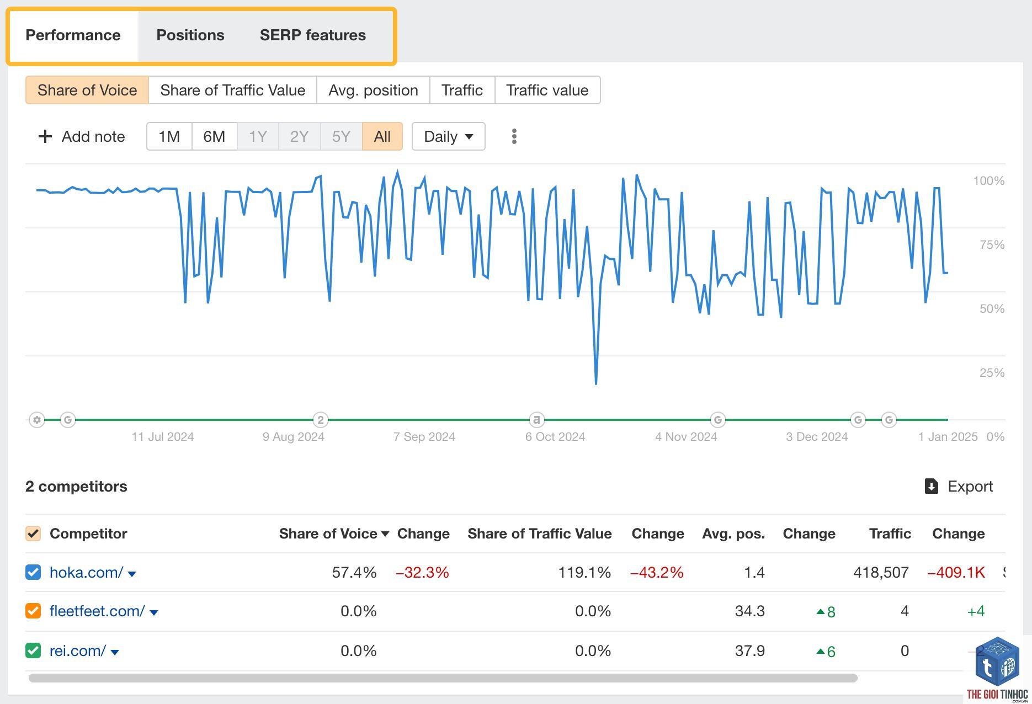Uncheck the fleetfeet.com competitor checkbox
This screenshot has height=704, width=1032.
[x=33, y=611]
